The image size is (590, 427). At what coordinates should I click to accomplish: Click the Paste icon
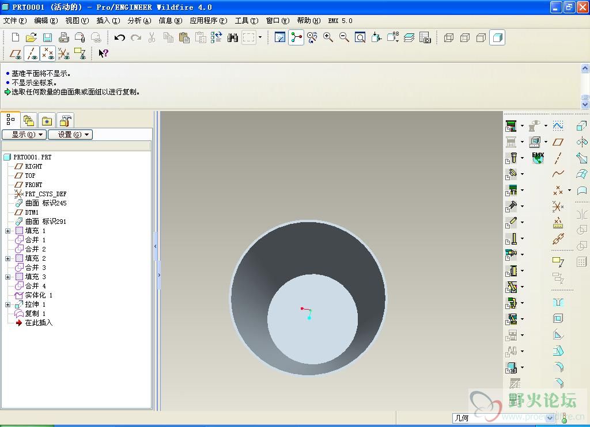pos(184,37)
